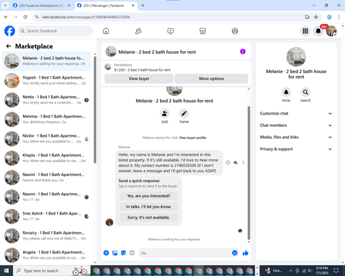The width and height of the screenshot is (345, 276).
Task: Open the Groups icon in top navigation
Action: [235, 31]
